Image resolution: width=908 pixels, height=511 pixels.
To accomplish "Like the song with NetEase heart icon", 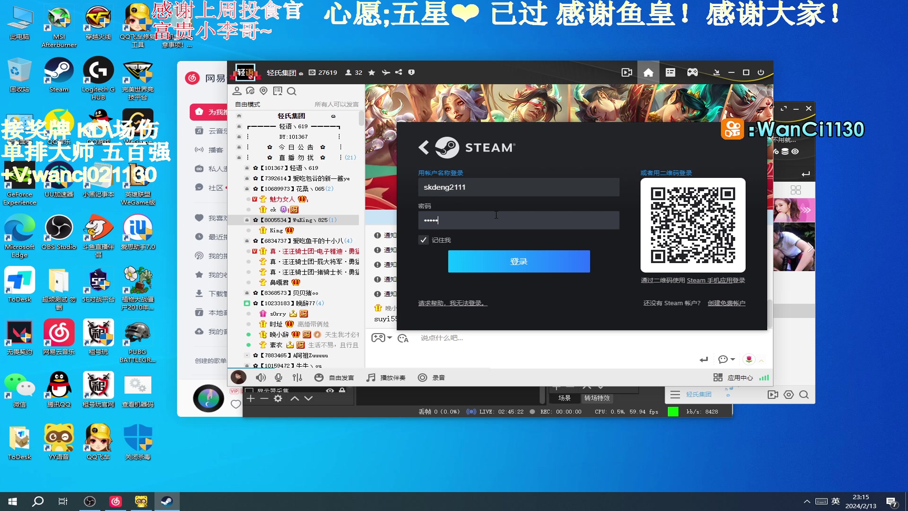I will tap(236, 404).
